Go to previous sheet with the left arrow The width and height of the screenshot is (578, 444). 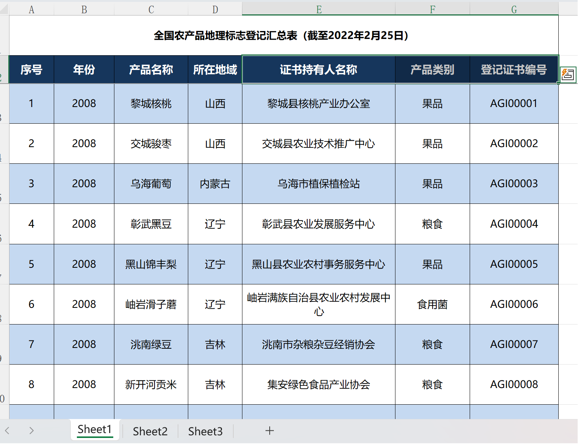tap(7, 430)
